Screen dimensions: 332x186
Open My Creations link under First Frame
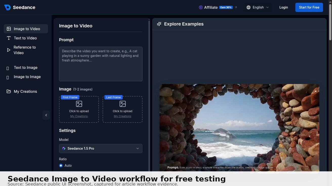[79, 116]
